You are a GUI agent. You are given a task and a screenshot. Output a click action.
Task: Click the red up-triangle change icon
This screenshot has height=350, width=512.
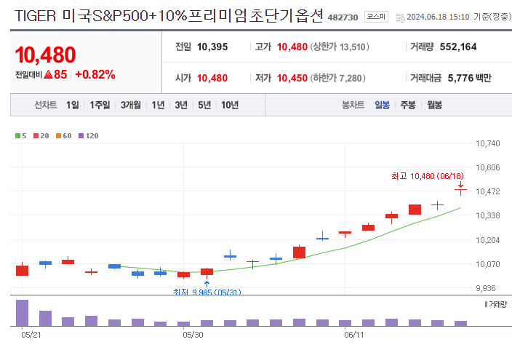48,74
